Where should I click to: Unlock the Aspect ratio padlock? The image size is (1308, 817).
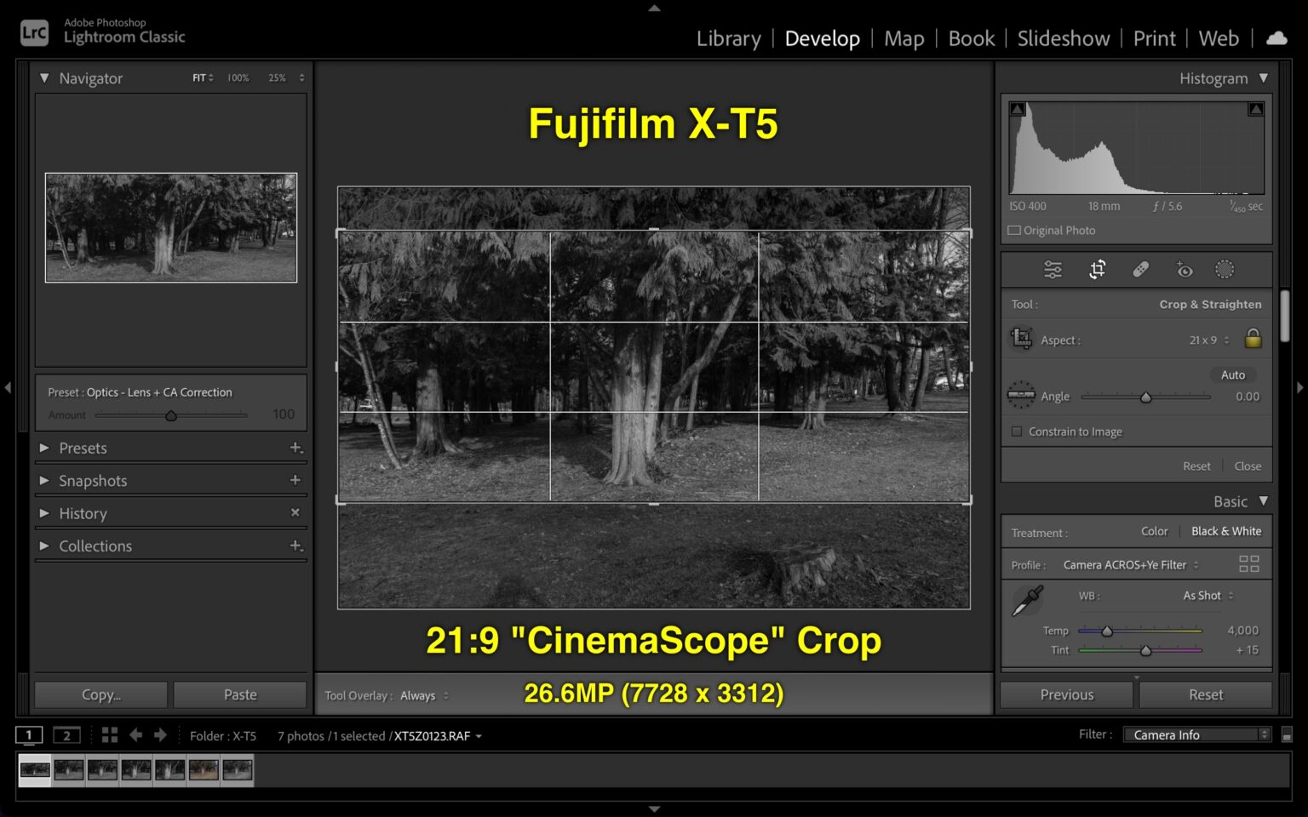1253,339
